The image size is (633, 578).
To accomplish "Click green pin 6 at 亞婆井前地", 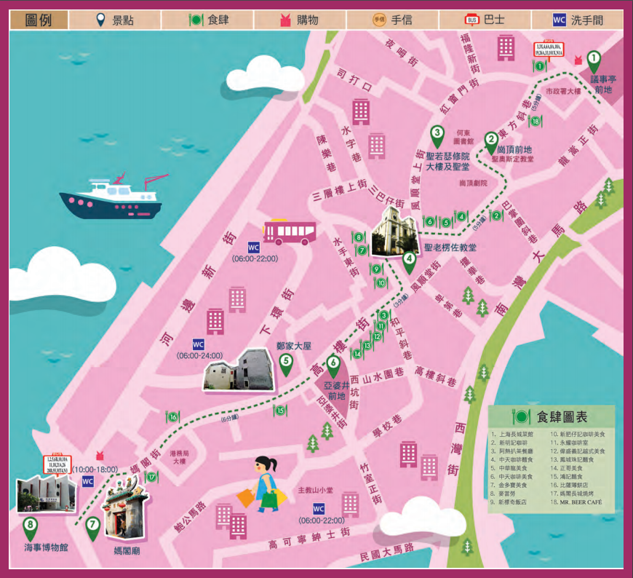I will click(x=333, y=363).
